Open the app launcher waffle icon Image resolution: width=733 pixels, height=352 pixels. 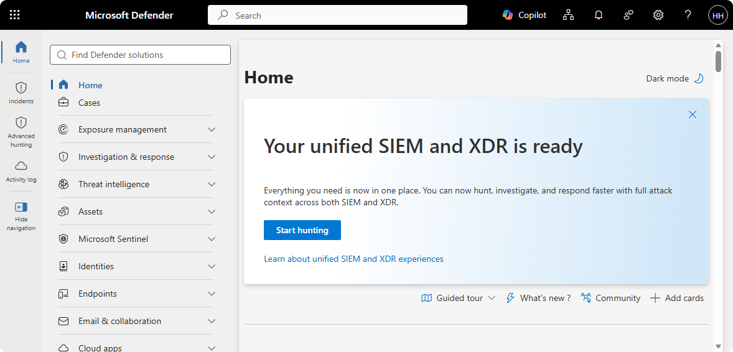click(14, 15)
